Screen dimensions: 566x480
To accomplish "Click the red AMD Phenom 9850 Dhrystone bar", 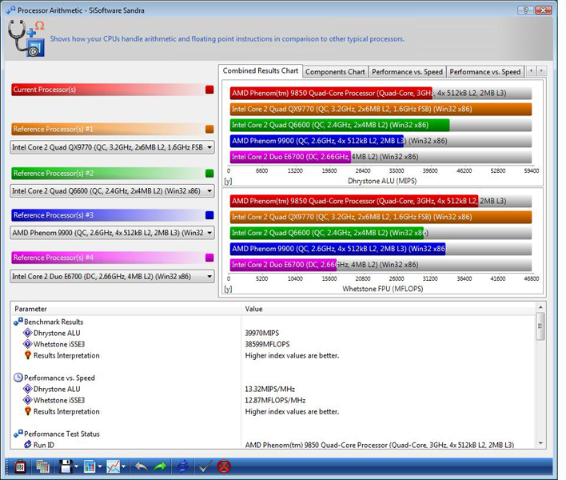I will pyautogui.click(x=331, y=93).
